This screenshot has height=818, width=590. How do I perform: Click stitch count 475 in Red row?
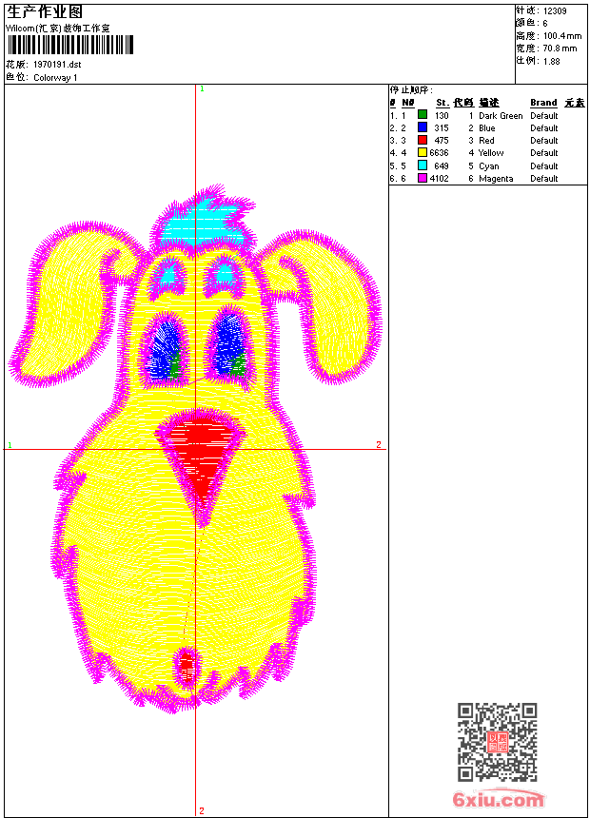(442, 141)
